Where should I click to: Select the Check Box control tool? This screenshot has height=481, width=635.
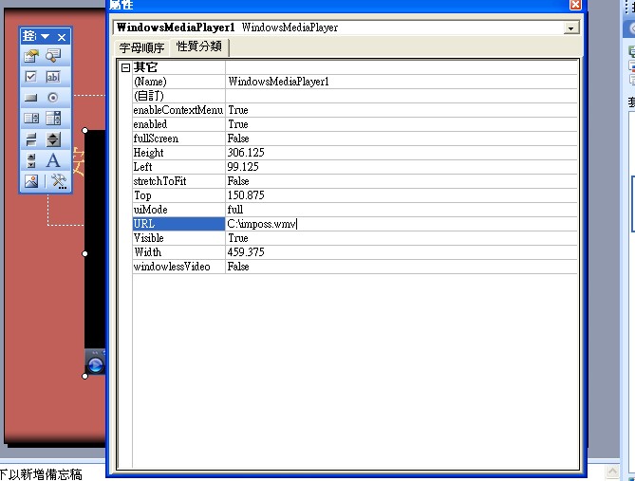(31, 77)
